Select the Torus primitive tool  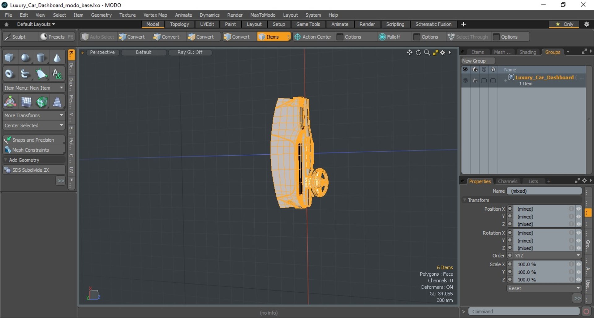coord(9,74)
